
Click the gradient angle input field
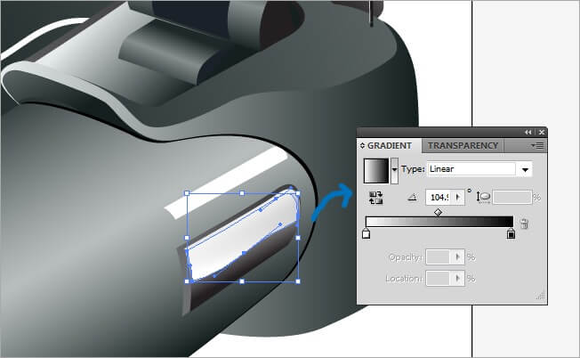439,198
